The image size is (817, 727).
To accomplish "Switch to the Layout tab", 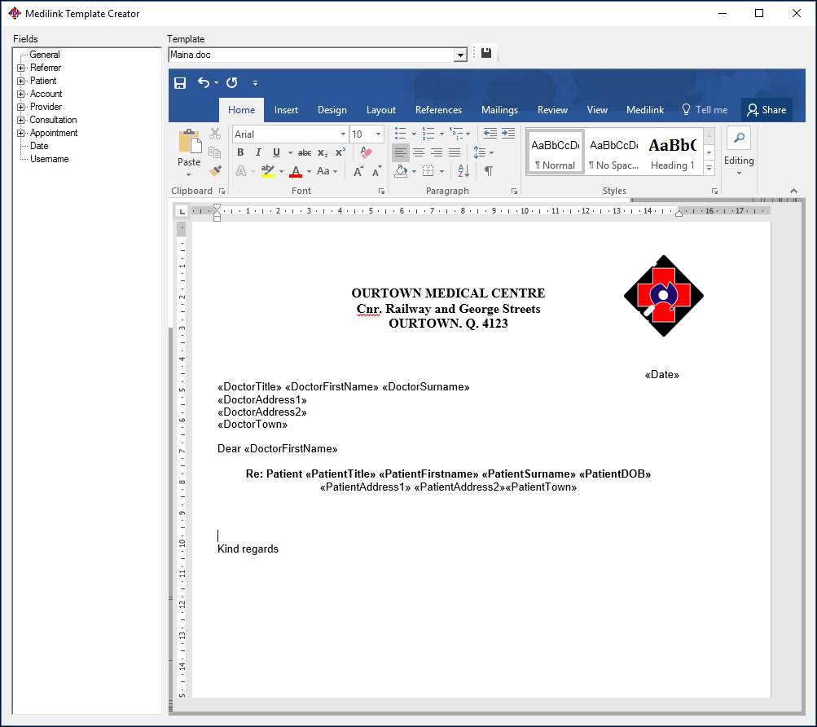I will (x=381, y=110).
